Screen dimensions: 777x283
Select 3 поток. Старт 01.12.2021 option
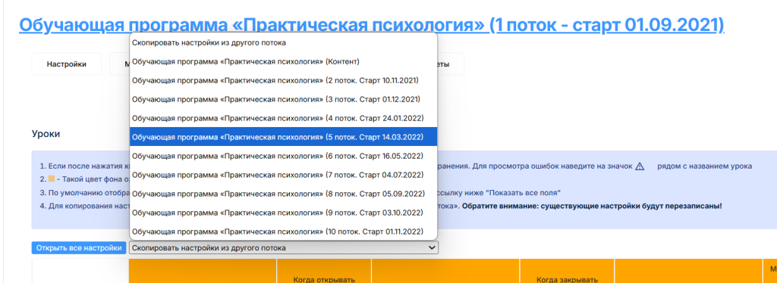pos(284,99)
